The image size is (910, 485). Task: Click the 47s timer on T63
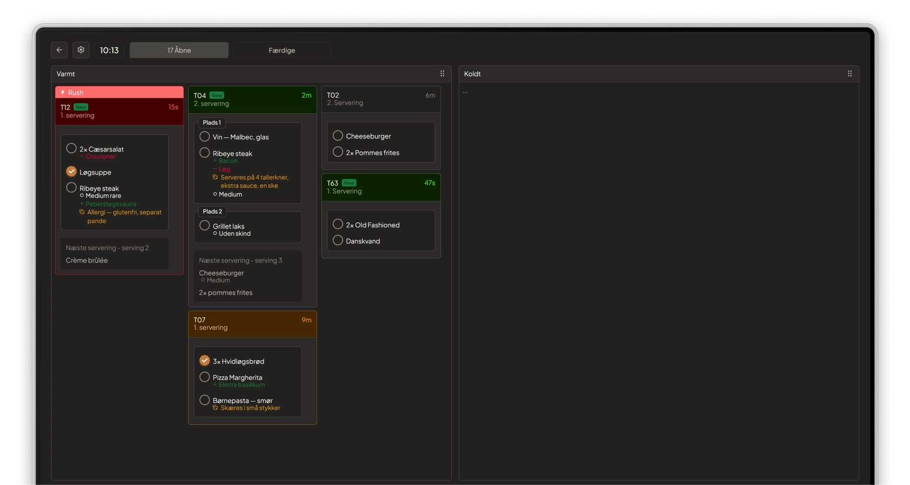429,183
